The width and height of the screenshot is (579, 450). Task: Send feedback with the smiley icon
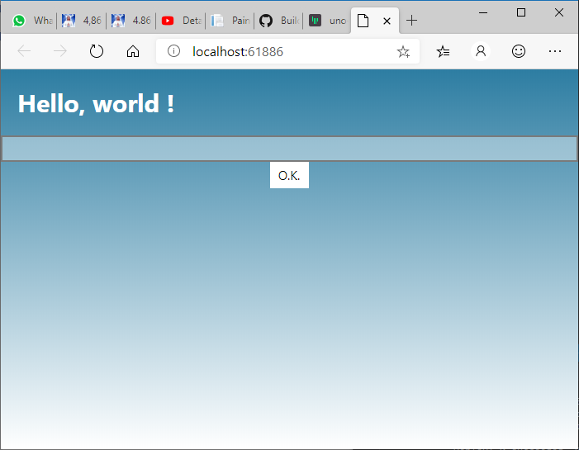(x=519, y=51)
